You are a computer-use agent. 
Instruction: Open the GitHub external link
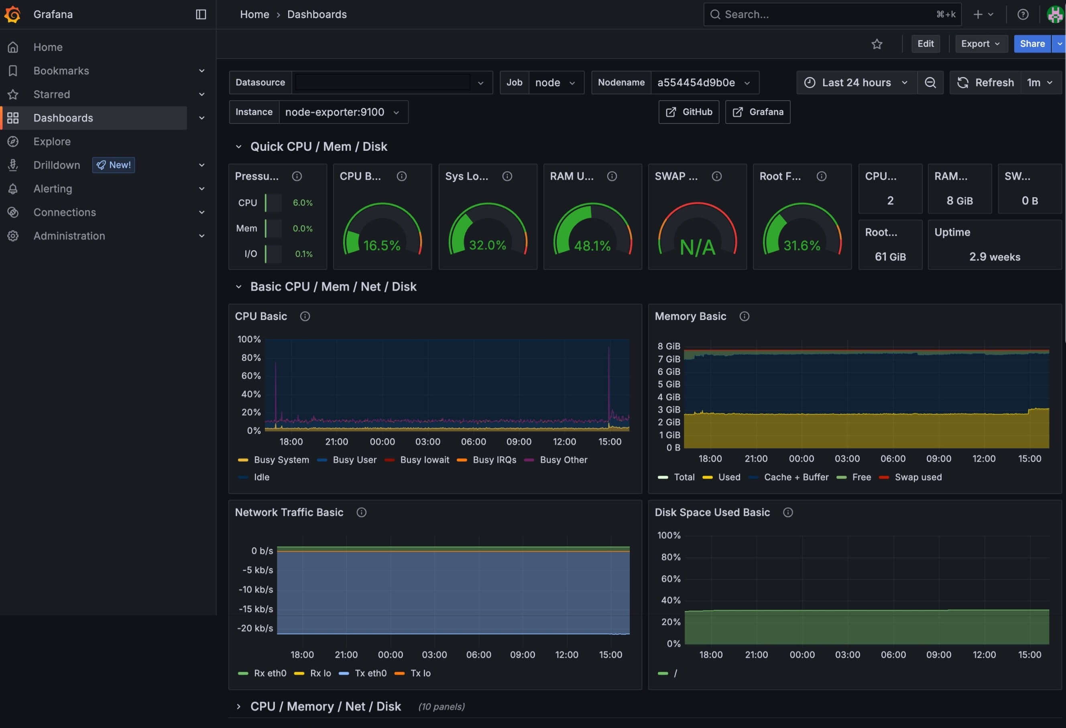688,112
